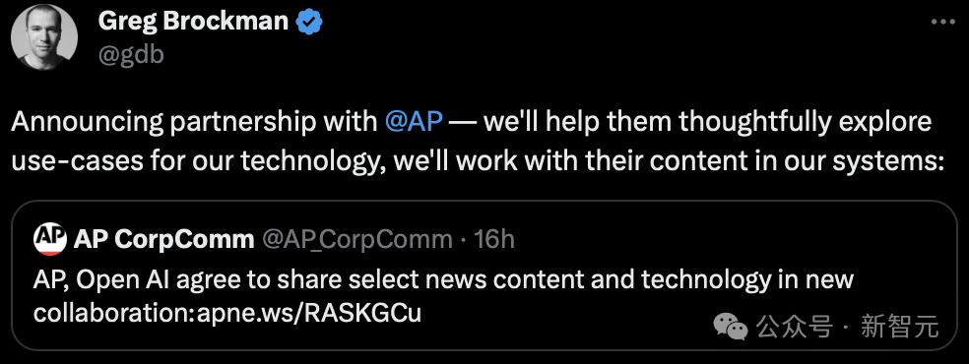Click "thoughtfully explore" in the tweet
This screenshot has width=969, height=364.
(805, 122)
